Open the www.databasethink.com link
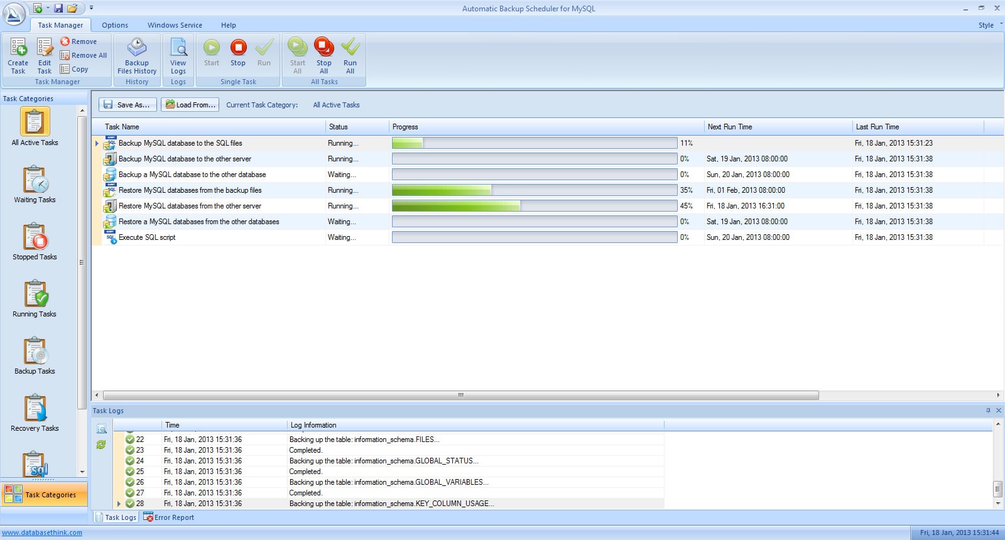The height and width of the screenshot is (540, 1005). coord(42,532)
